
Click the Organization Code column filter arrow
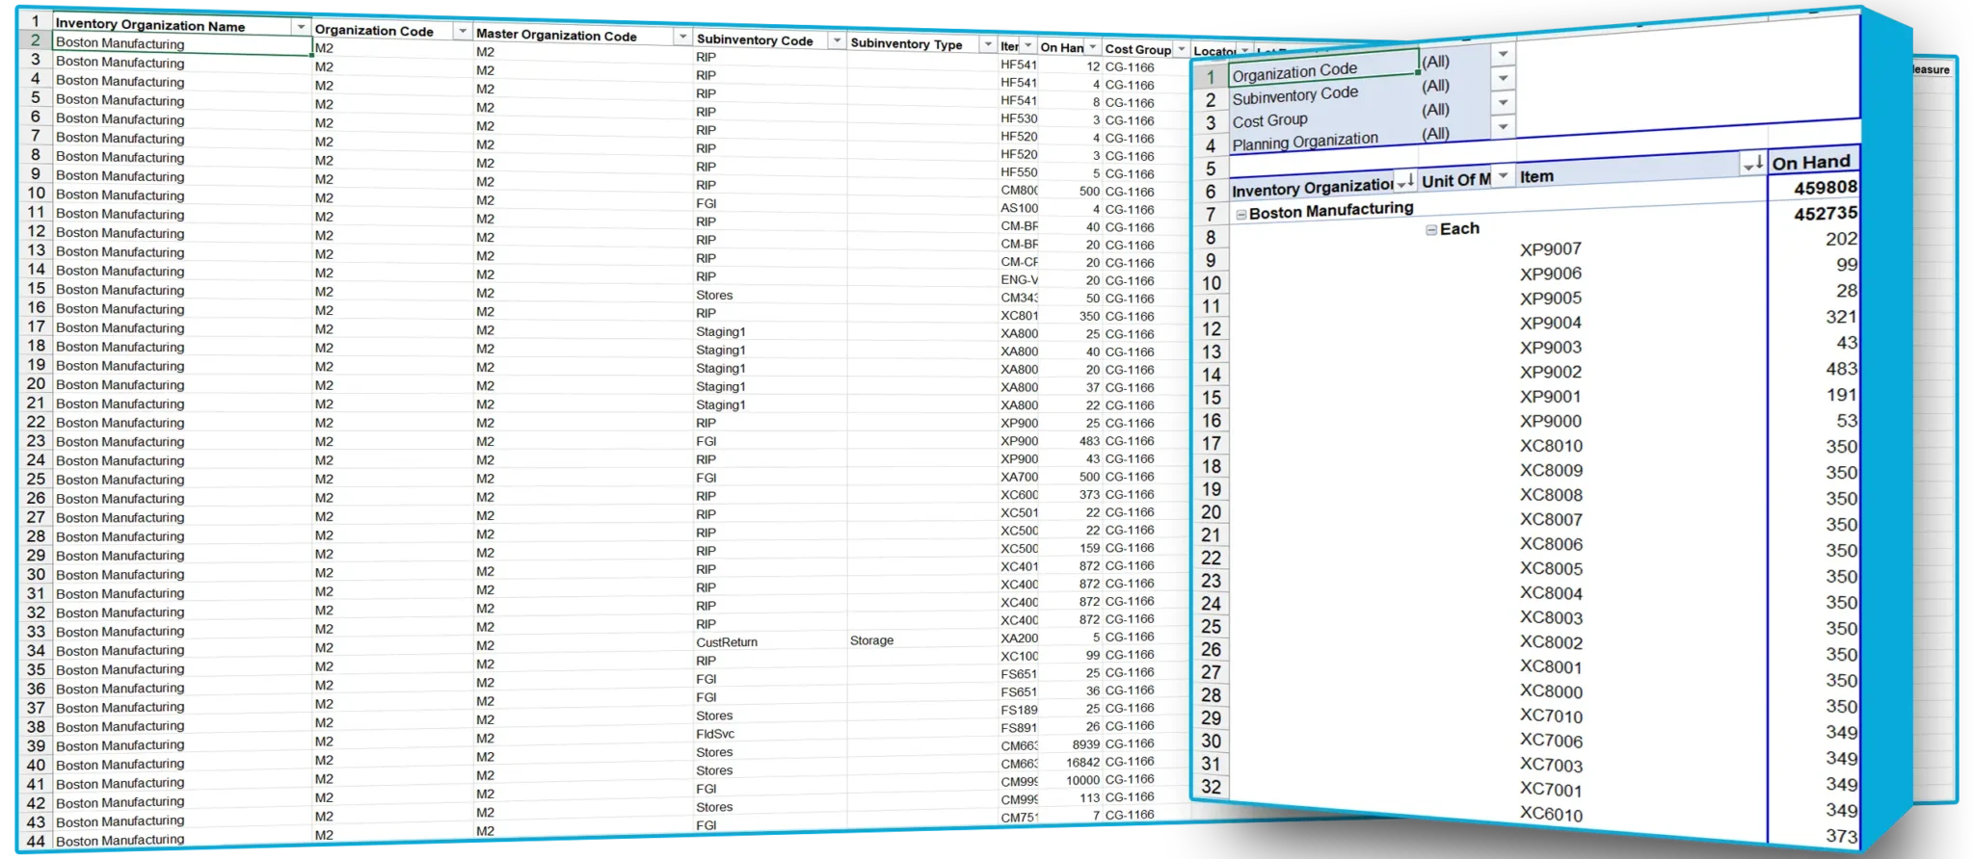click(462, 32)
